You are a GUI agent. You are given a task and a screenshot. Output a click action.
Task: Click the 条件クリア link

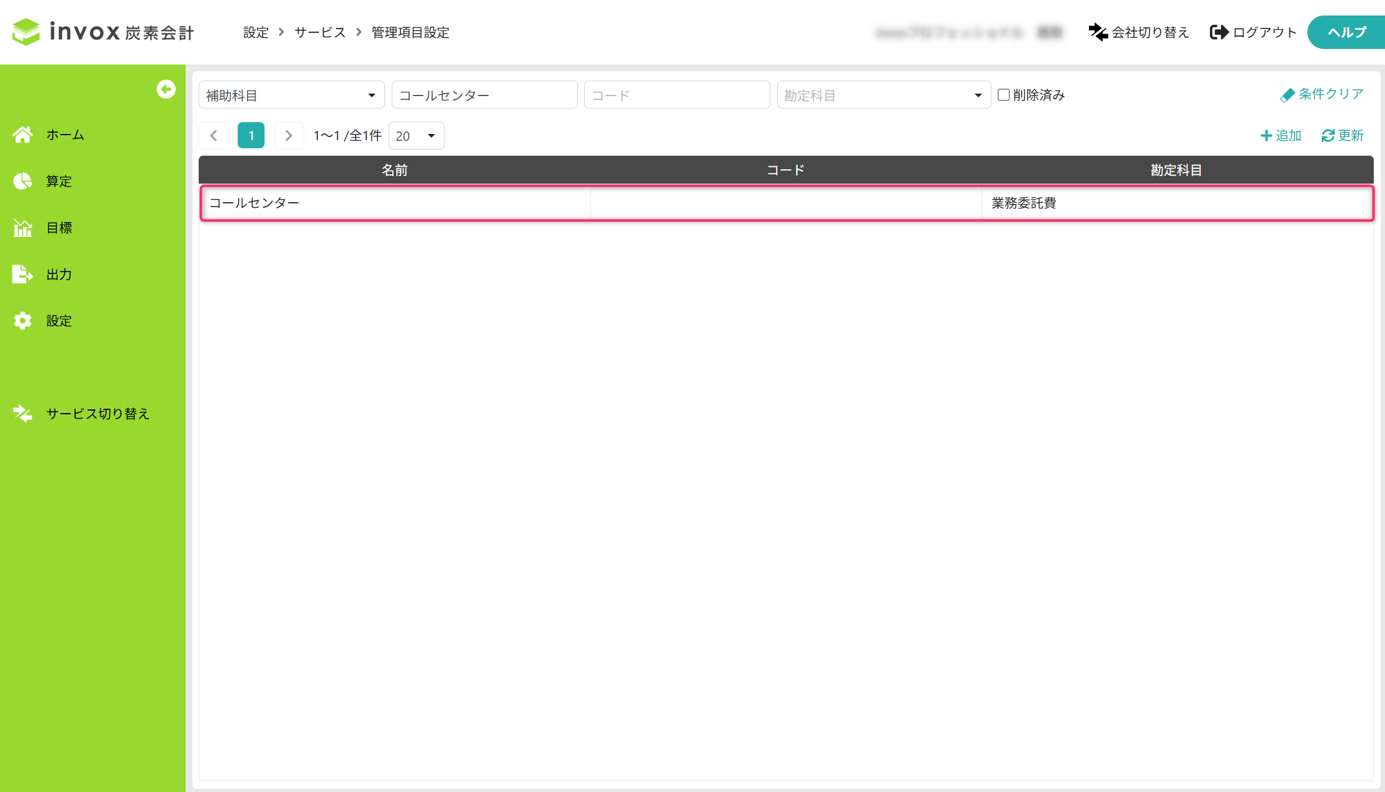(1322, 94)
